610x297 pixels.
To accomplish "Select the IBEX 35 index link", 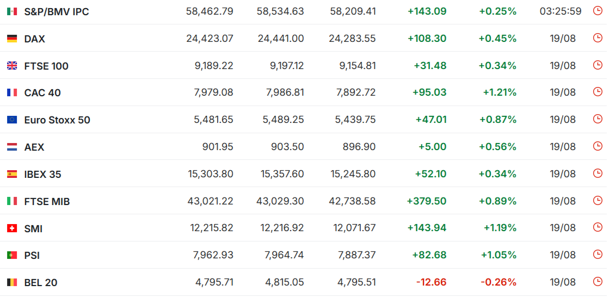I will point(43,175).
